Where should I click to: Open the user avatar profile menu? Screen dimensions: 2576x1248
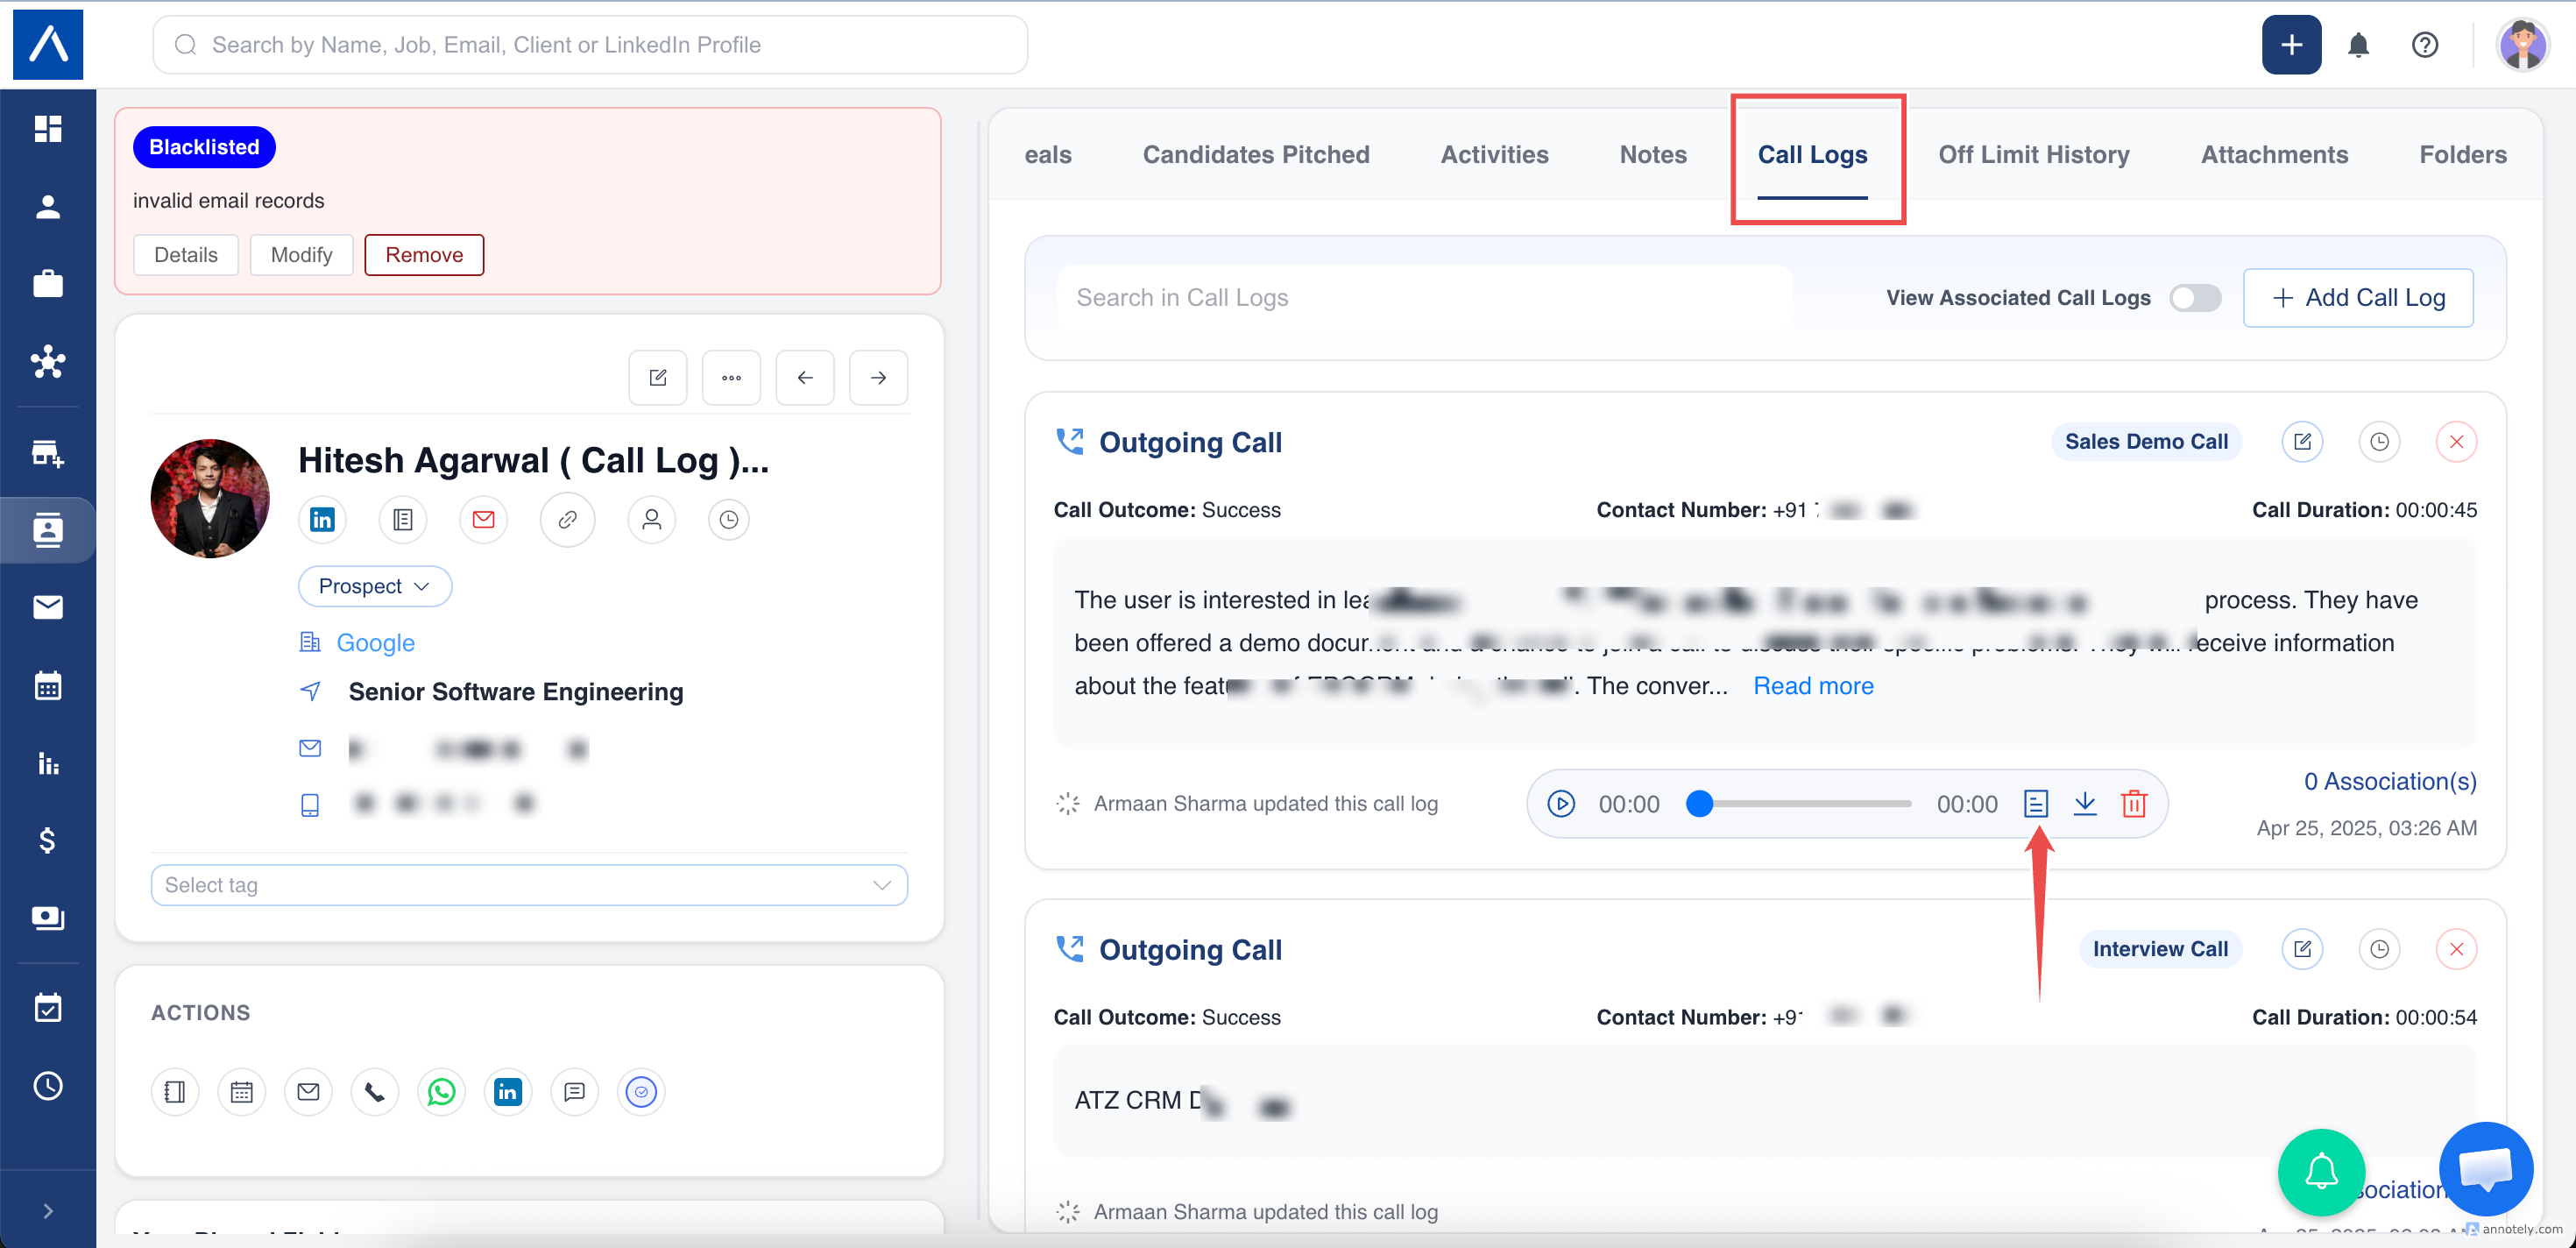click(x=2521, y=45)
